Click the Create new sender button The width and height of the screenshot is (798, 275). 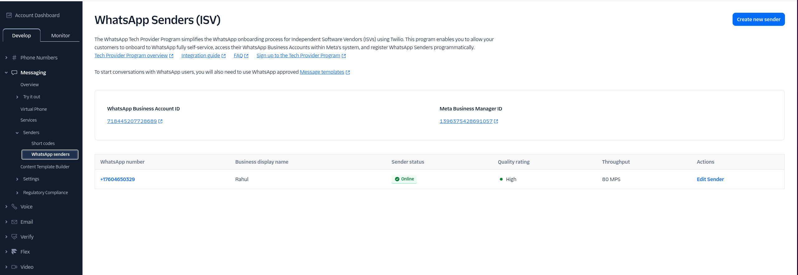click(758, 19)
